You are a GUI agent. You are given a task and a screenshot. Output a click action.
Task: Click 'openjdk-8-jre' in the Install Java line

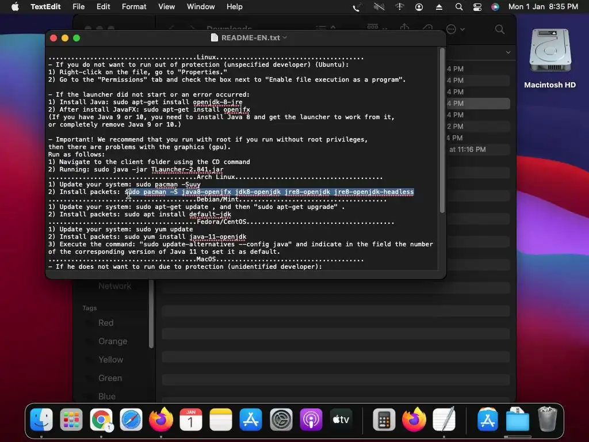(217, 102)
